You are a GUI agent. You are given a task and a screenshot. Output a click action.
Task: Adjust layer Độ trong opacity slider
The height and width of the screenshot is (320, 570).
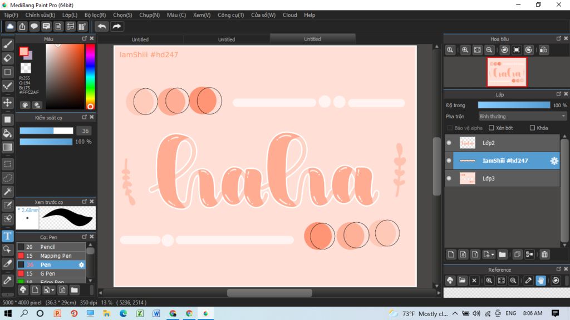514,105
